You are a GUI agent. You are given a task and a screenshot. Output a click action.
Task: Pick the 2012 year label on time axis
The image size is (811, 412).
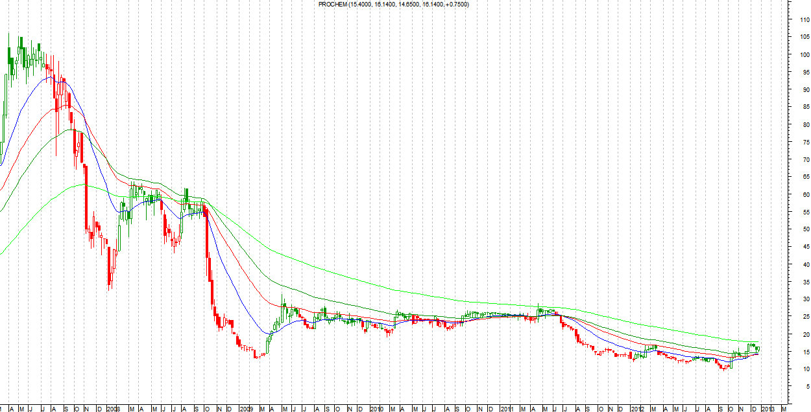638,409
